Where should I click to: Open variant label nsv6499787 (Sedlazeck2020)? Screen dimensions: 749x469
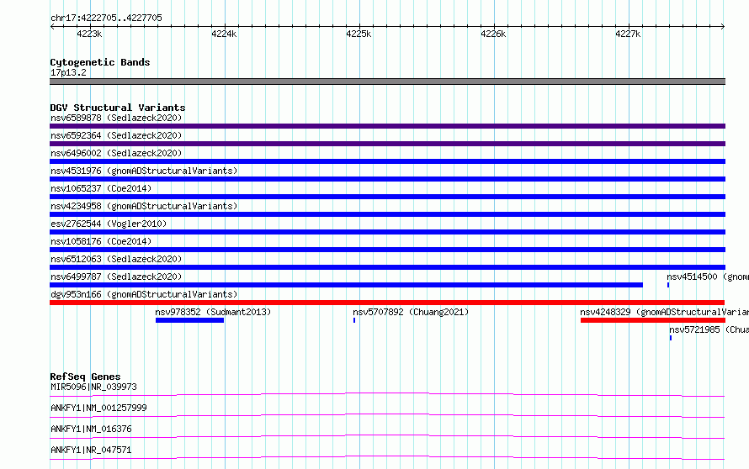[x=116, y=277]
